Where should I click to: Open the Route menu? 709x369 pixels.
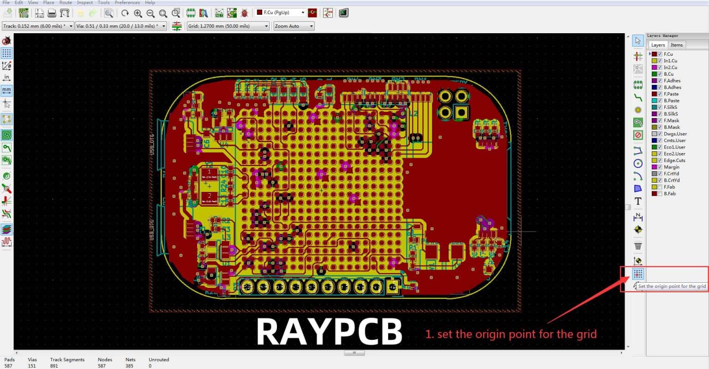coord(65,2)
